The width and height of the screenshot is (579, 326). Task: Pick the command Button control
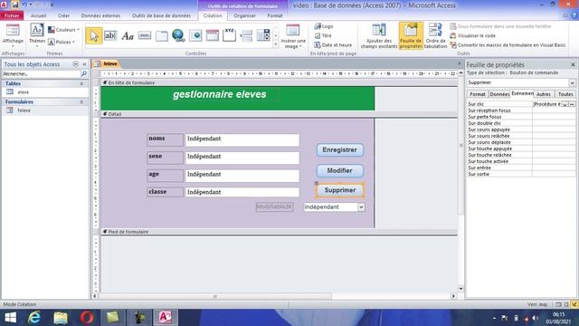point(145,35)
